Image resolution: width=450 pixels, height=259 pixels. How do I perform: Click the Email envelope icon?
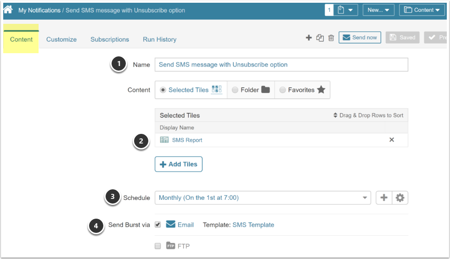pyautogui.click(x=170, y=224)
